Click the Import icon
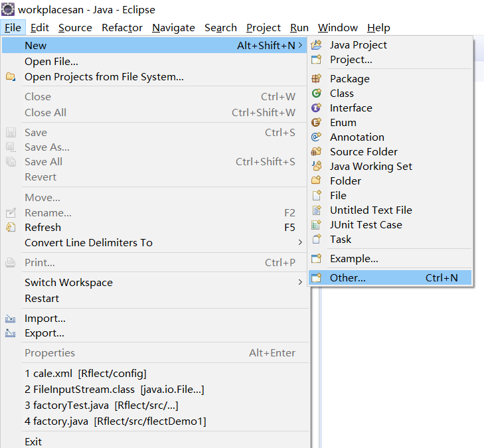 pyautogui.click(x=11, y=319)
